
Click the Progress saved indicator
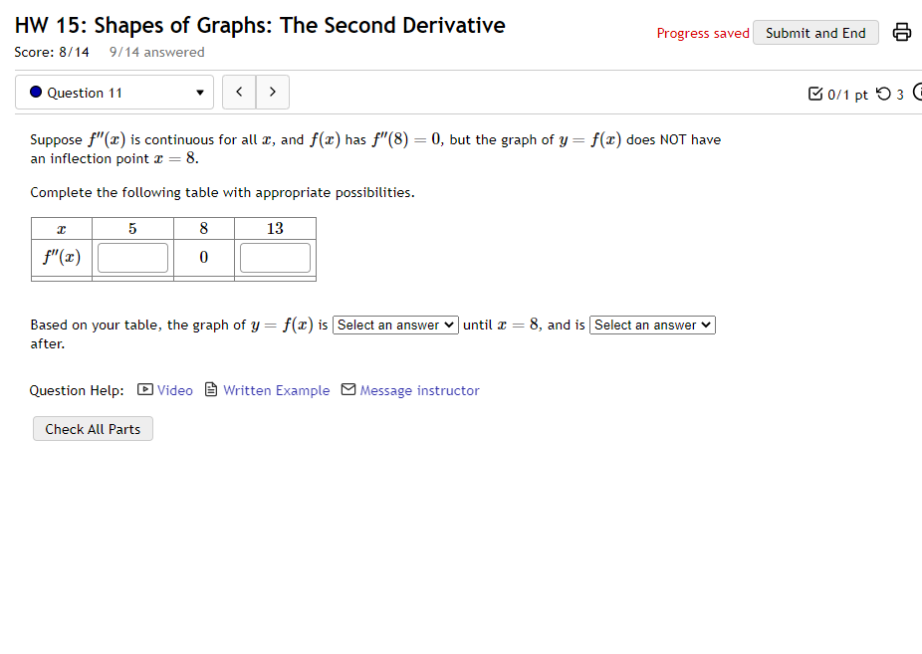702,32
